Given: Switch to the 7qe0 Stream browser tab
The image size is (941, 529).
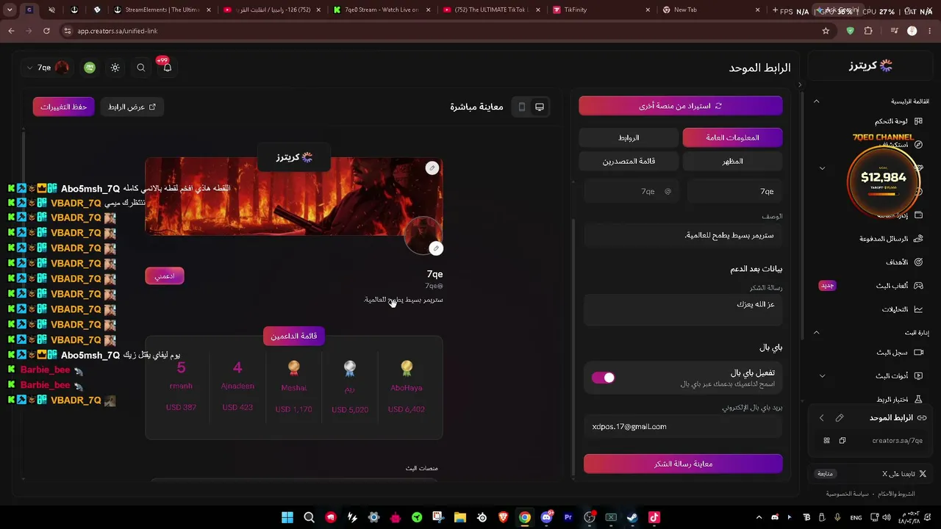Looking at the screenshot, I should (382, 10).
